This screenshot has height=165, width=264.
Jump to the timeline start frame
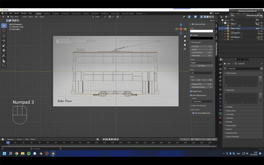pyautogui.click(x=104, y=139)
